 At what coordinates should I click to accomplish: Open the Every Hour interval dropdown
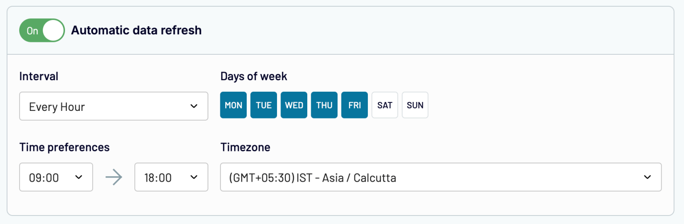(113, 106)
